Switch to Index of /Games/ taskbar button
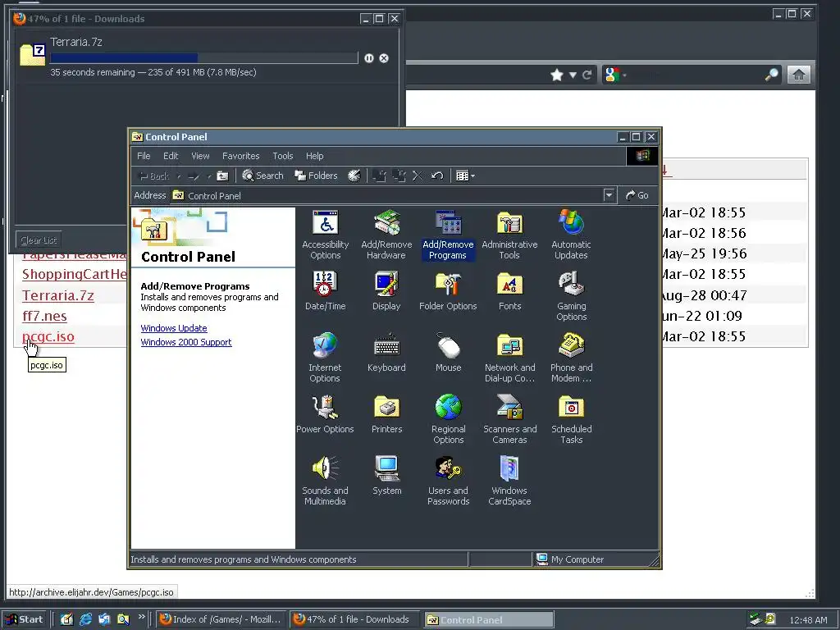This screenshot has width=840, height=630. tap(220, 619)
